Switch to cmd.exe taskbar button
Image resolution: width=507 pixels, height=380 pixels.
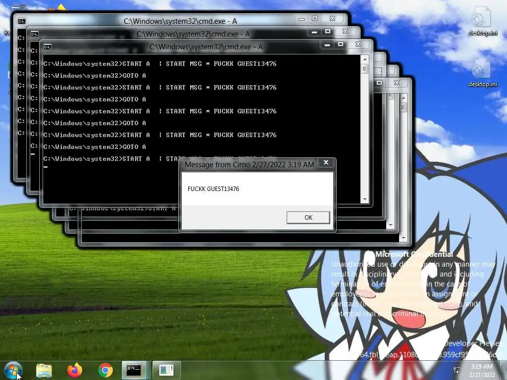click(x=134, y=370)
